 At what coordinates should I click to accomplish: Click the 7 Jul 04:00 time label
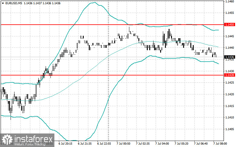click(162, 144)
